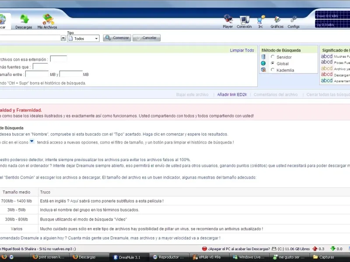Screen dimensions: 350x262
Task: Click the Up speed graph panel
Action: tap(332, 24)
